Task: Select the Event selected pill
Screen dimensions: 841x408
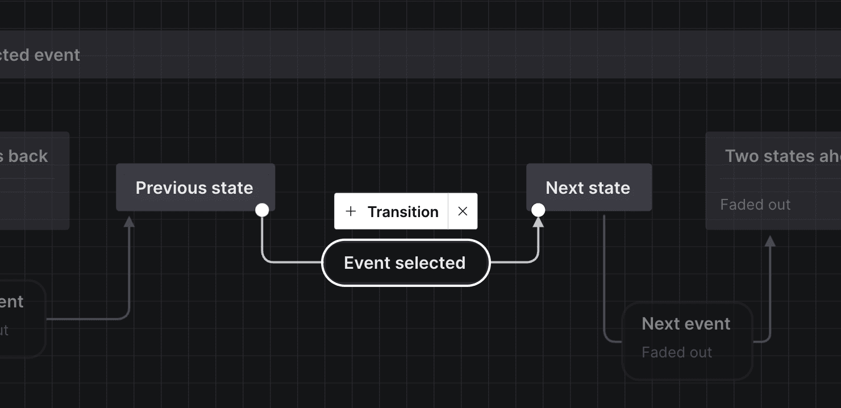Action: 405,263
